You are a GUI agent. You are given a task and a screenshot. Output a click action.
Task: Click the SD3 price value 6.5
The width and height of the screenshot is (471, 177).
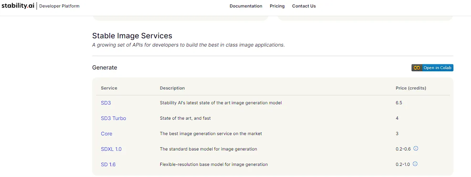[399, 103]
